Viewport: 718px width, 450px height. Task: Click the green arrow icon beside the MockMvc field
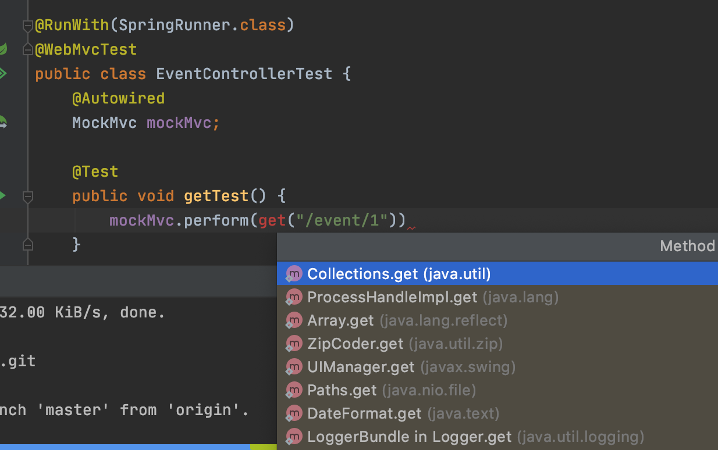pos(3,123)
